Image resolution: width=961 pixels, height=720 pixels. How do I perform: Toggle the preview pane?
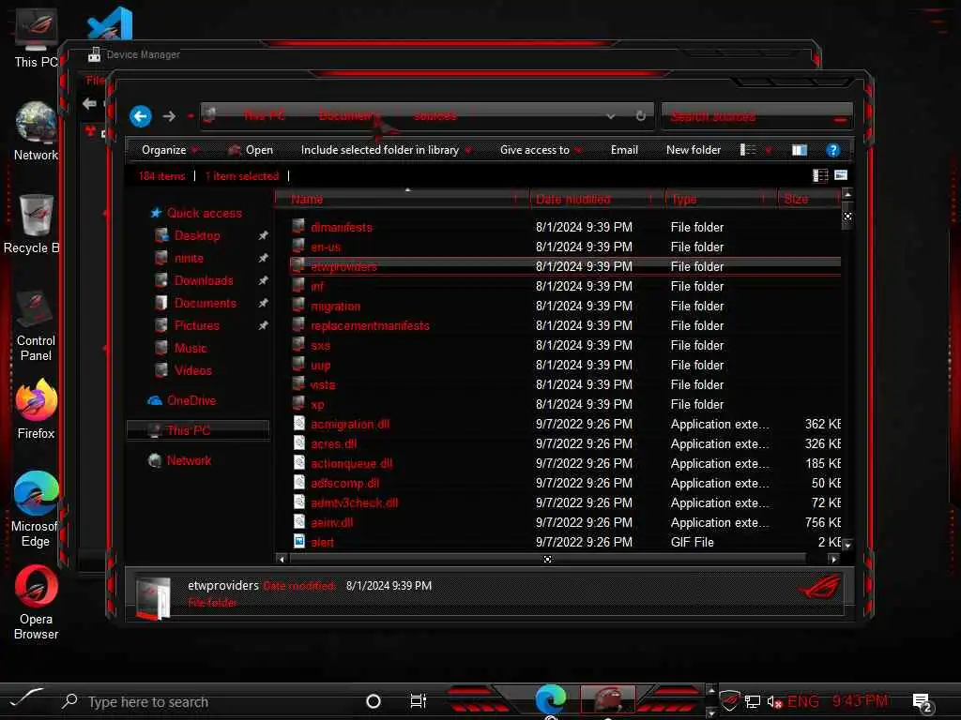coord(800,150)
